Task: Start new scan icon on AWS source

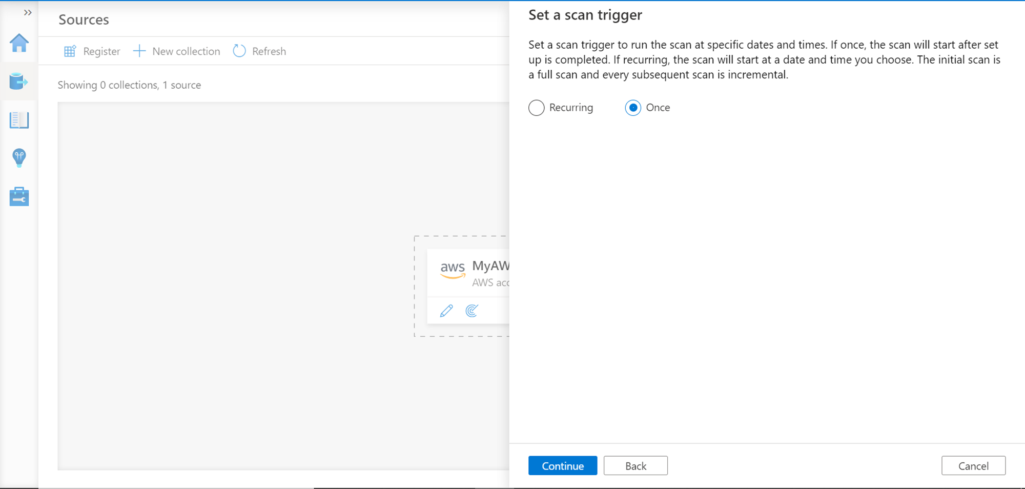Action: 472,311
